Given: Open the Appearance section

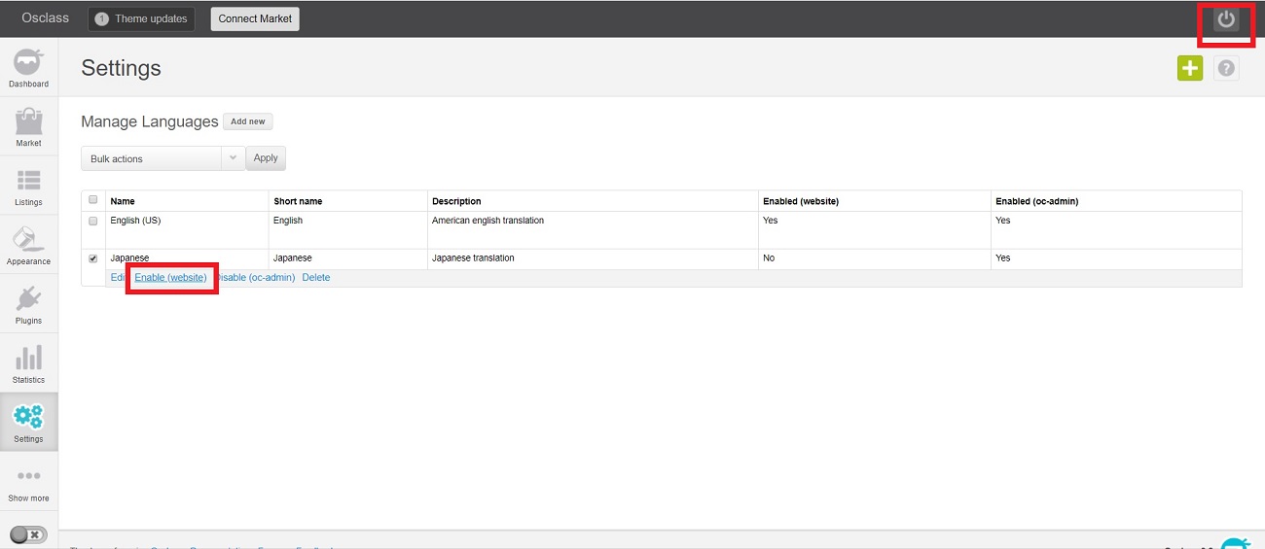Looking at the screenshot, I should click(28, 246).
